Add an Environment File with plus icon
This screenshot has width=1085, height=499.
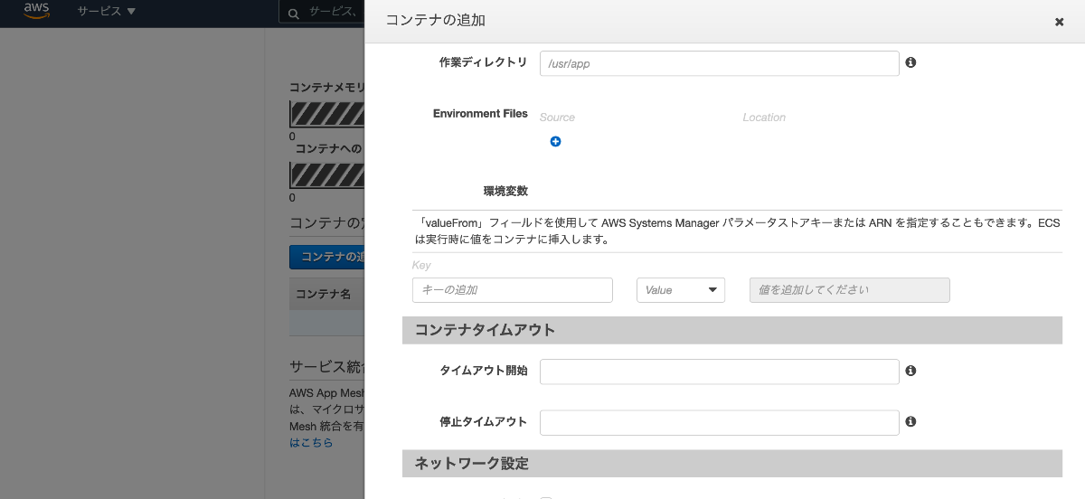[x=555, y=142]
